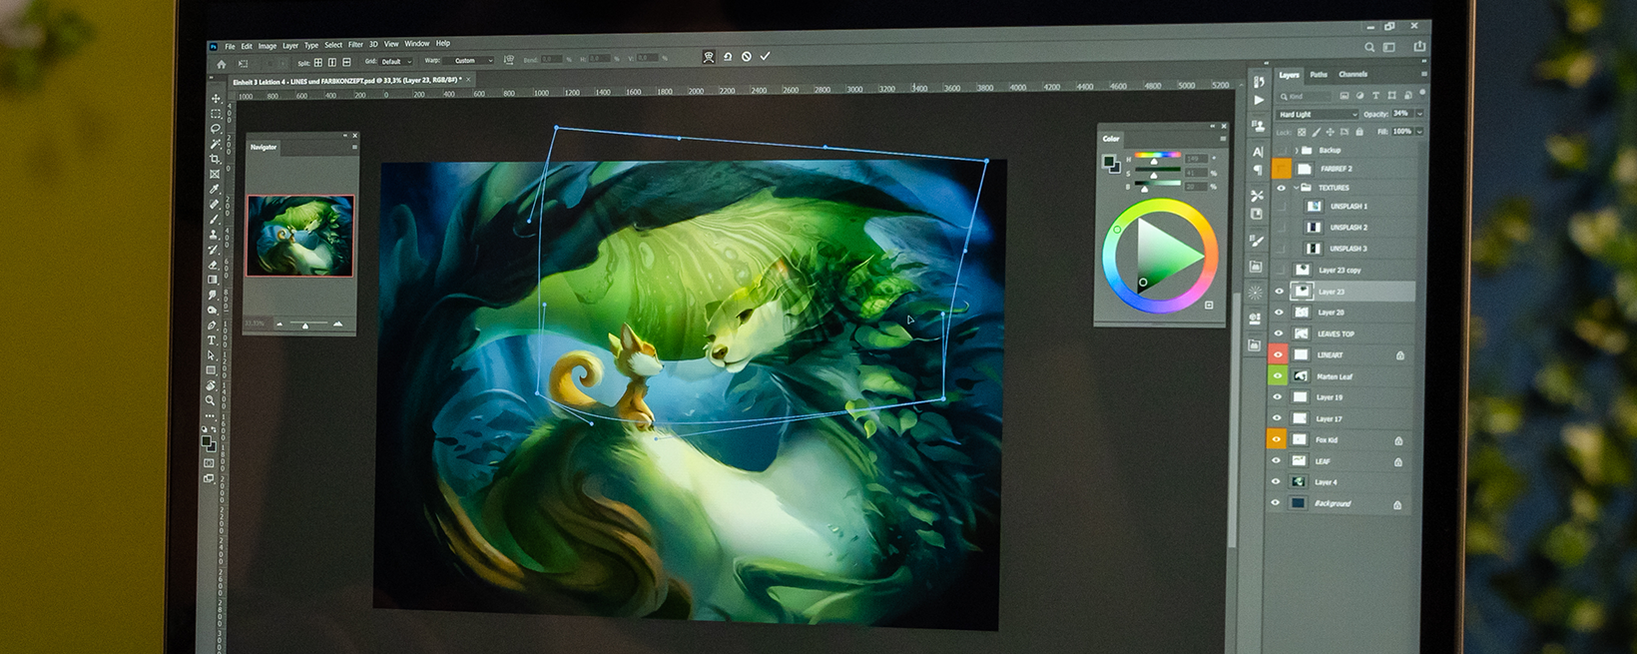Cancel the warp transform

click(747, 57)
